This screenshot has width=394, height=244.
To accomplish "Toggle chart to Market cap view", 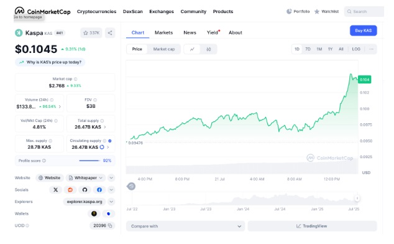I will tap(164, 49).
